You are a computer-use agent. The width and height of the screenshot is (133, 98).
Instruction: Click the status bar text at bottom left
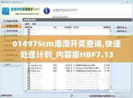[x=6, y=96]
